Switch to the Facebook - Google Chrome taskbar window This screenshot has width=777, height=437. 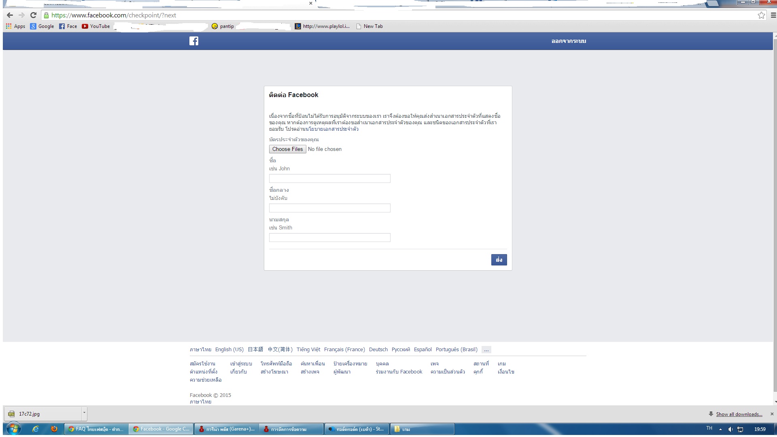tap(161, 429)
